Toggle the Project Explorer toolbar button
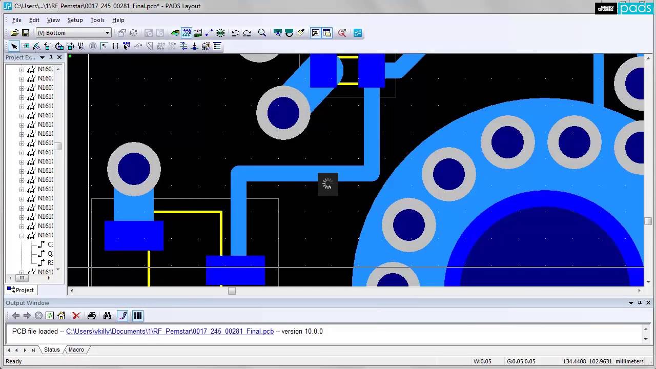The width and height of the screenshot is (656, 369). (327, 33)
